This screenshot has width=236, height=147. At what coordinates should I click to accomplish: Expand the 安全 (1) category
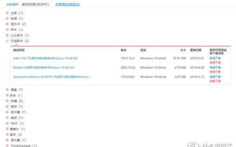[7, 95]
